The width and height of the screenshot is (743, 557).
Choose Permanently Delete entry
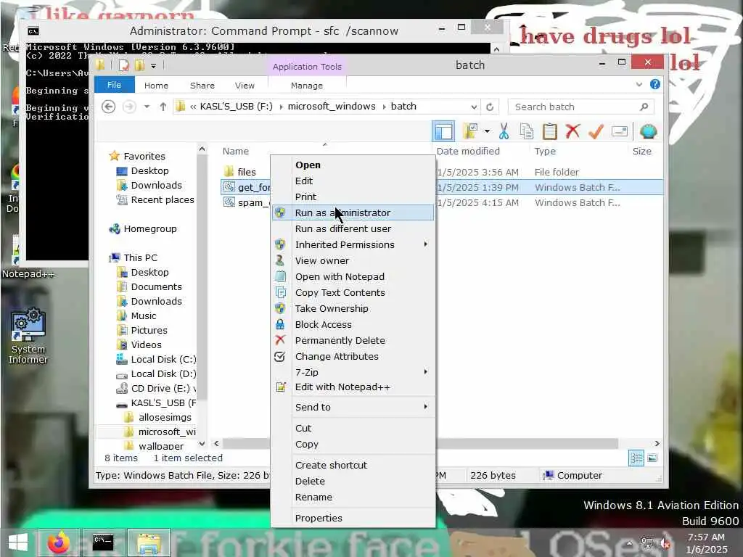353,341
